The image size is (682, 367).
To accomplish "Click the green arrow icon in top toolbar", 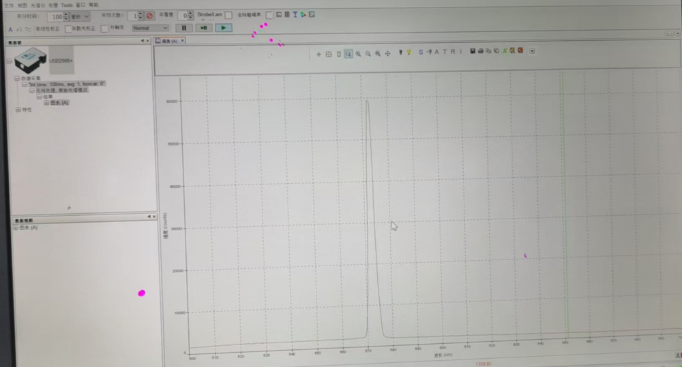I will (303, 15).
